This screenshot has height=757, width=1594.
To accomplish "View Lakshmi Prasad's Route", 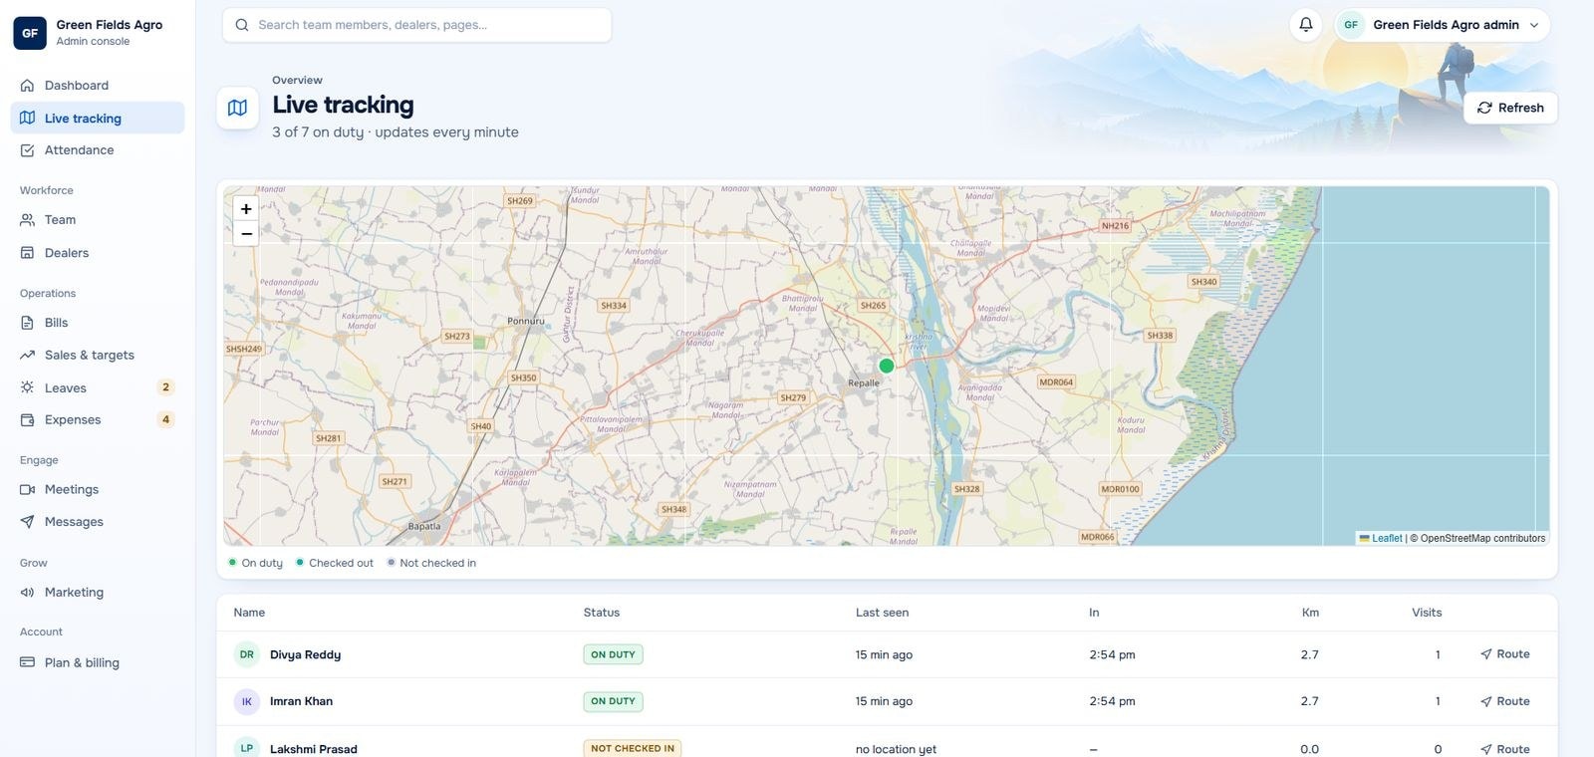I will (x=1505, y=749).
